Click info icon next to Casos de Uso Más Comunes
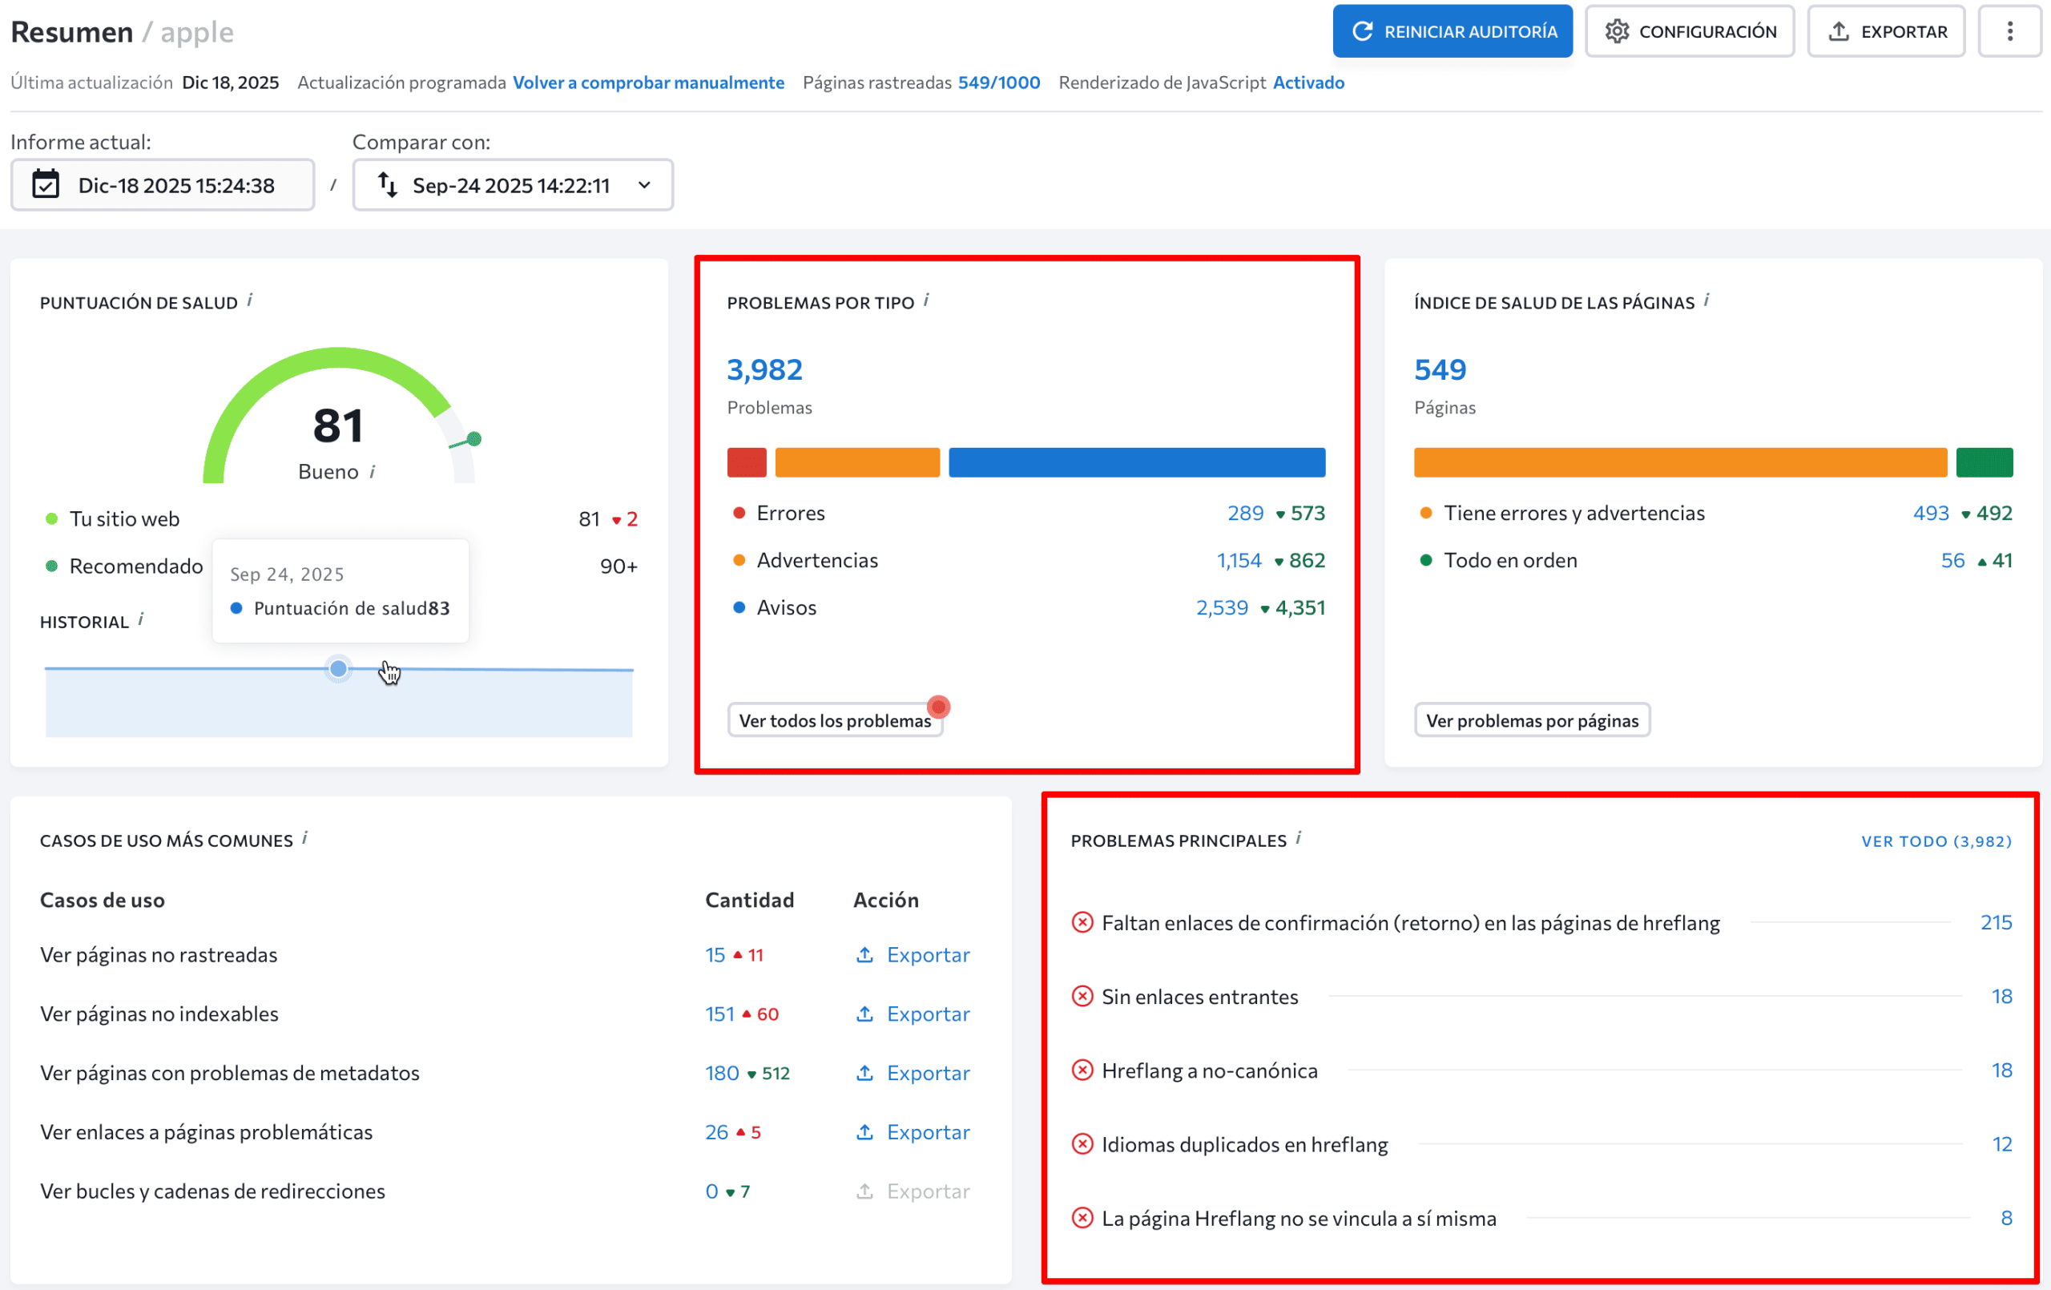 point(304,837)
